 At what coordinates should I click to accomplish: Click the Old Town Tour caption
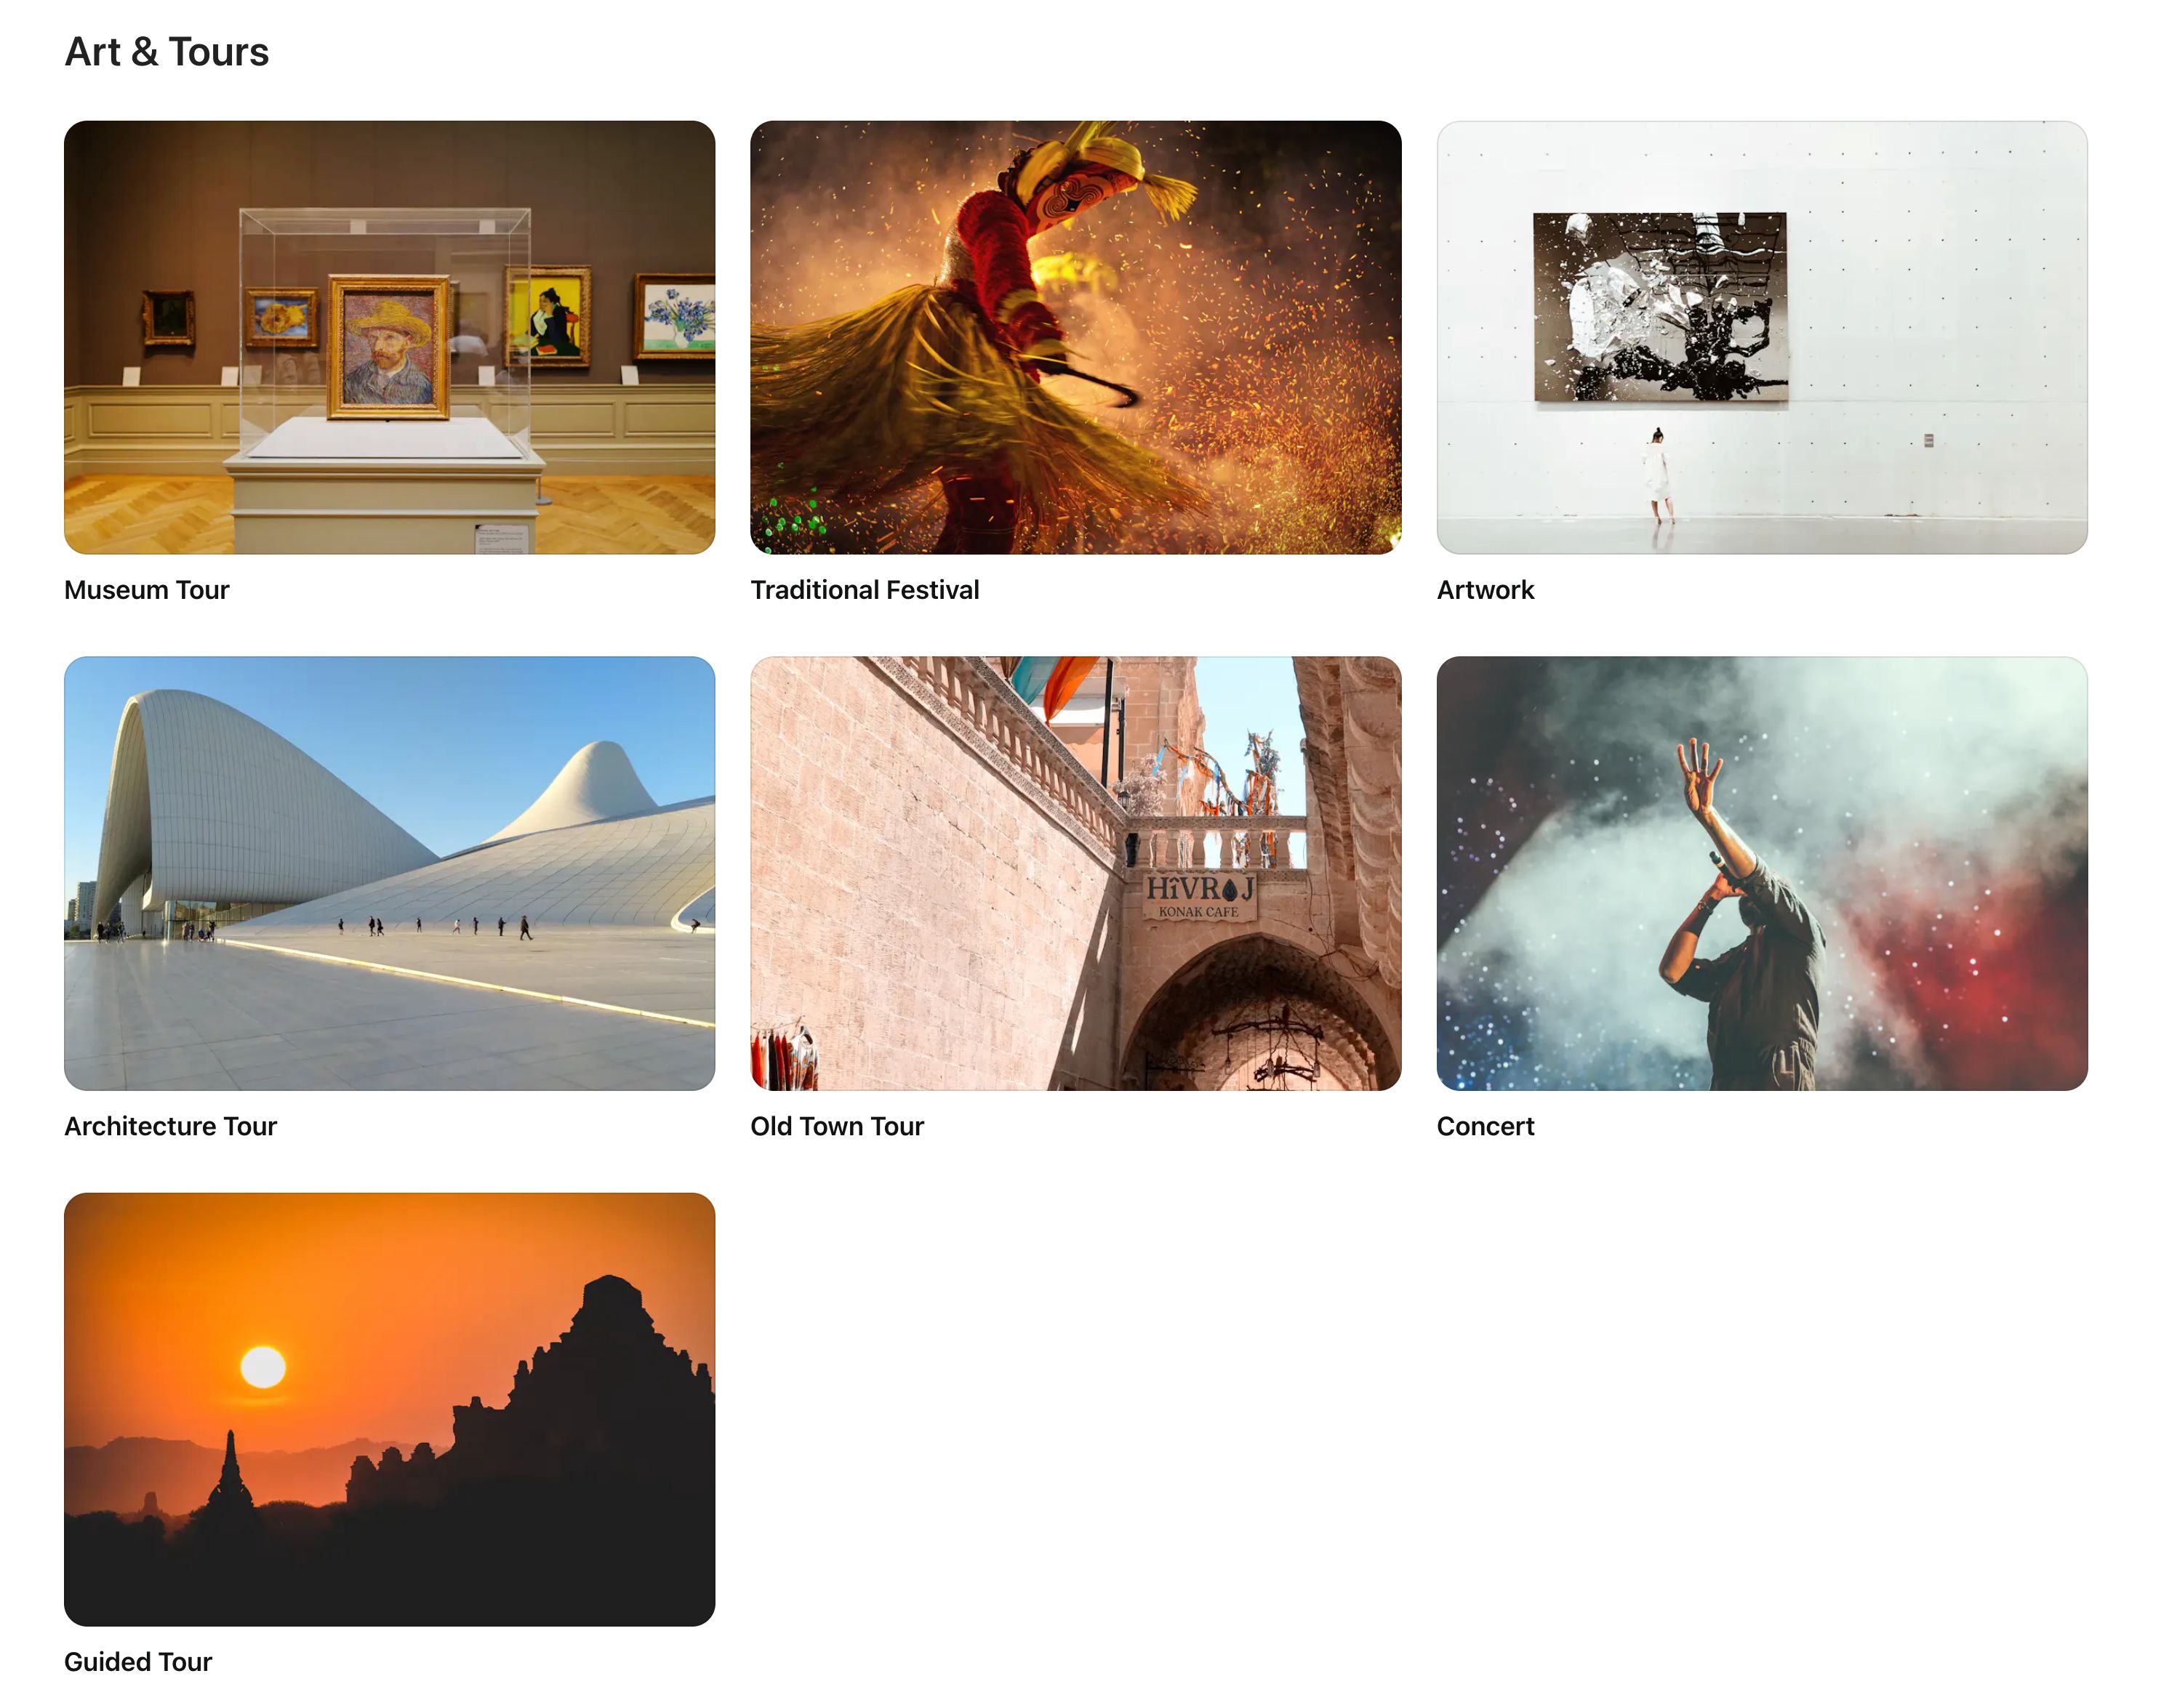[836, 1126]
